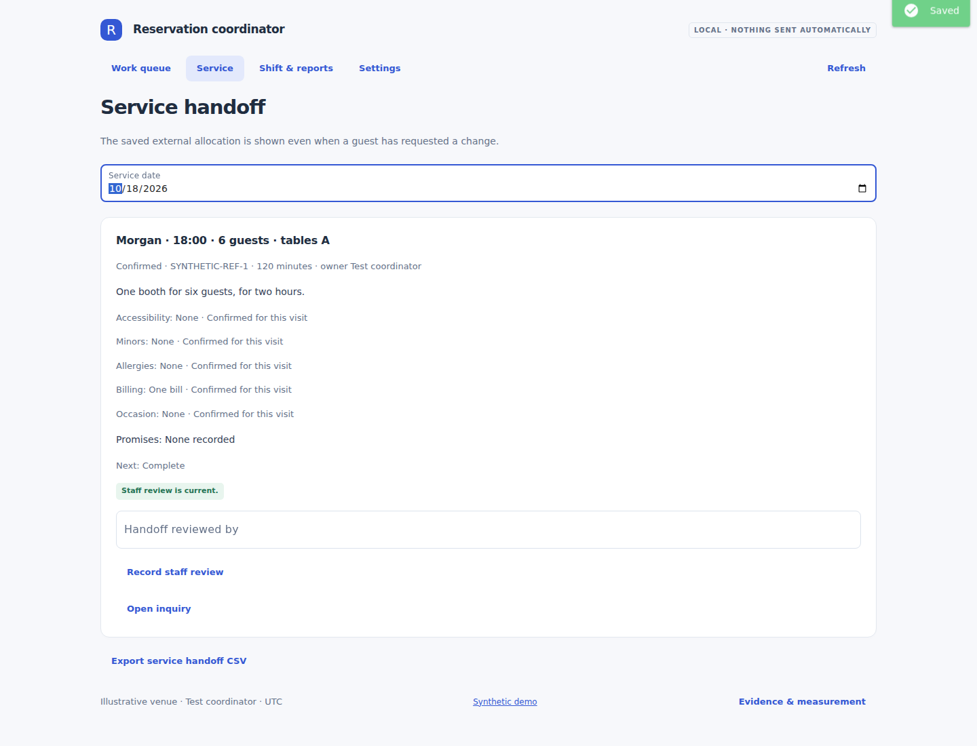977x746 pixels.
Task: Click the 'Allergies: None' line
Action: (x=204, y=366)
